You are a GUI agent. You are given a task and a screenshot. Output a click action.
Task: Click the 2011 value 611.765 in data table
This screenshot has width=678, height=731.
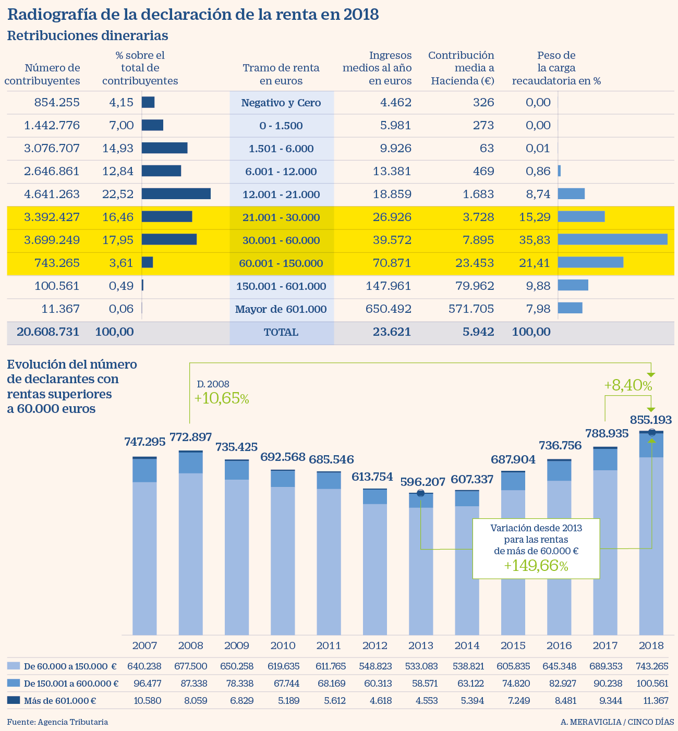click(329, 666)
